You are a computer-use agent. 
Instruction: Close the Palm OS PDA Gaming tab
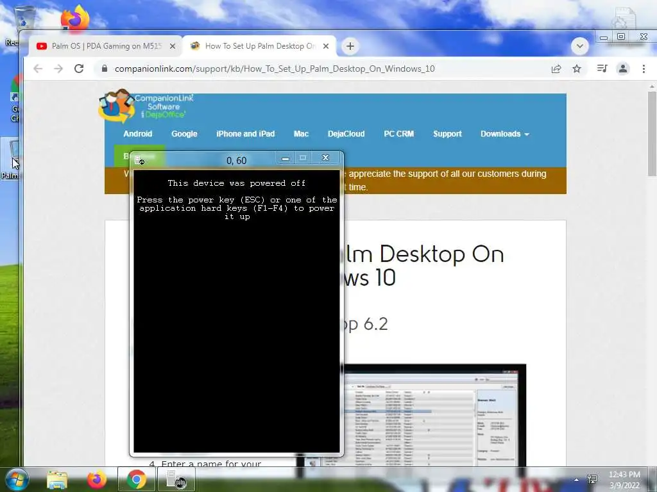[x=172, y=46]
